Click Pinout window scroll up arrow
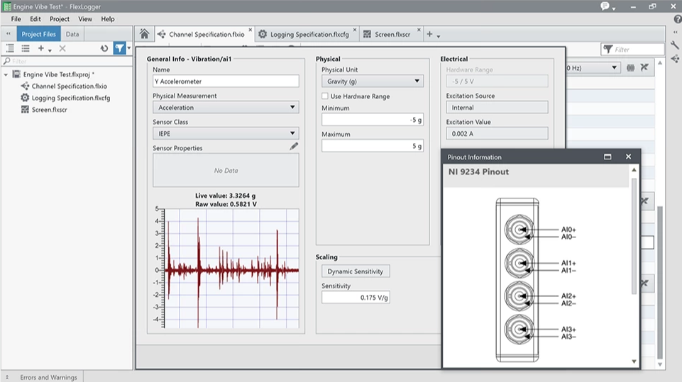Image resolution: width=682 pixels, height=382 pixels. (x=634, y=169)
